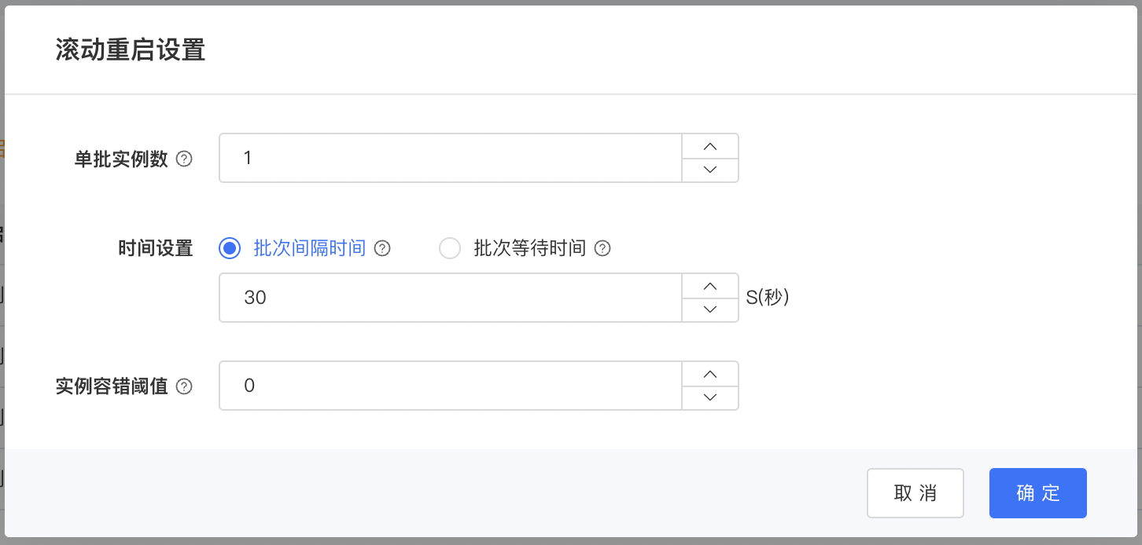Decrease 单批实例数 with down arrow

pos(710,170)
